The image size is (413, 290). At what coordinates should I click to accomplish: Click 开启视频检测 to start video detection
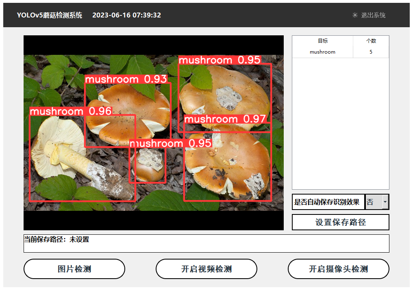[x=206, y=269]
